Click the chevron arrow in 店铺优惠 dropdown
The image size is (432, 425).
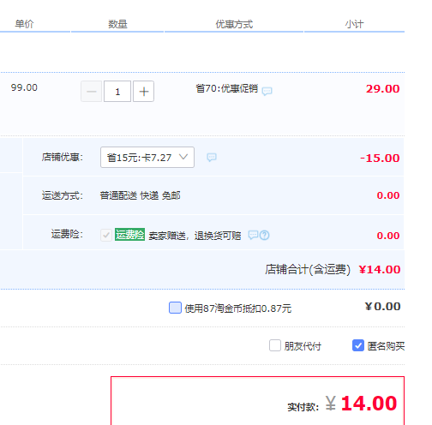[183, 157]
